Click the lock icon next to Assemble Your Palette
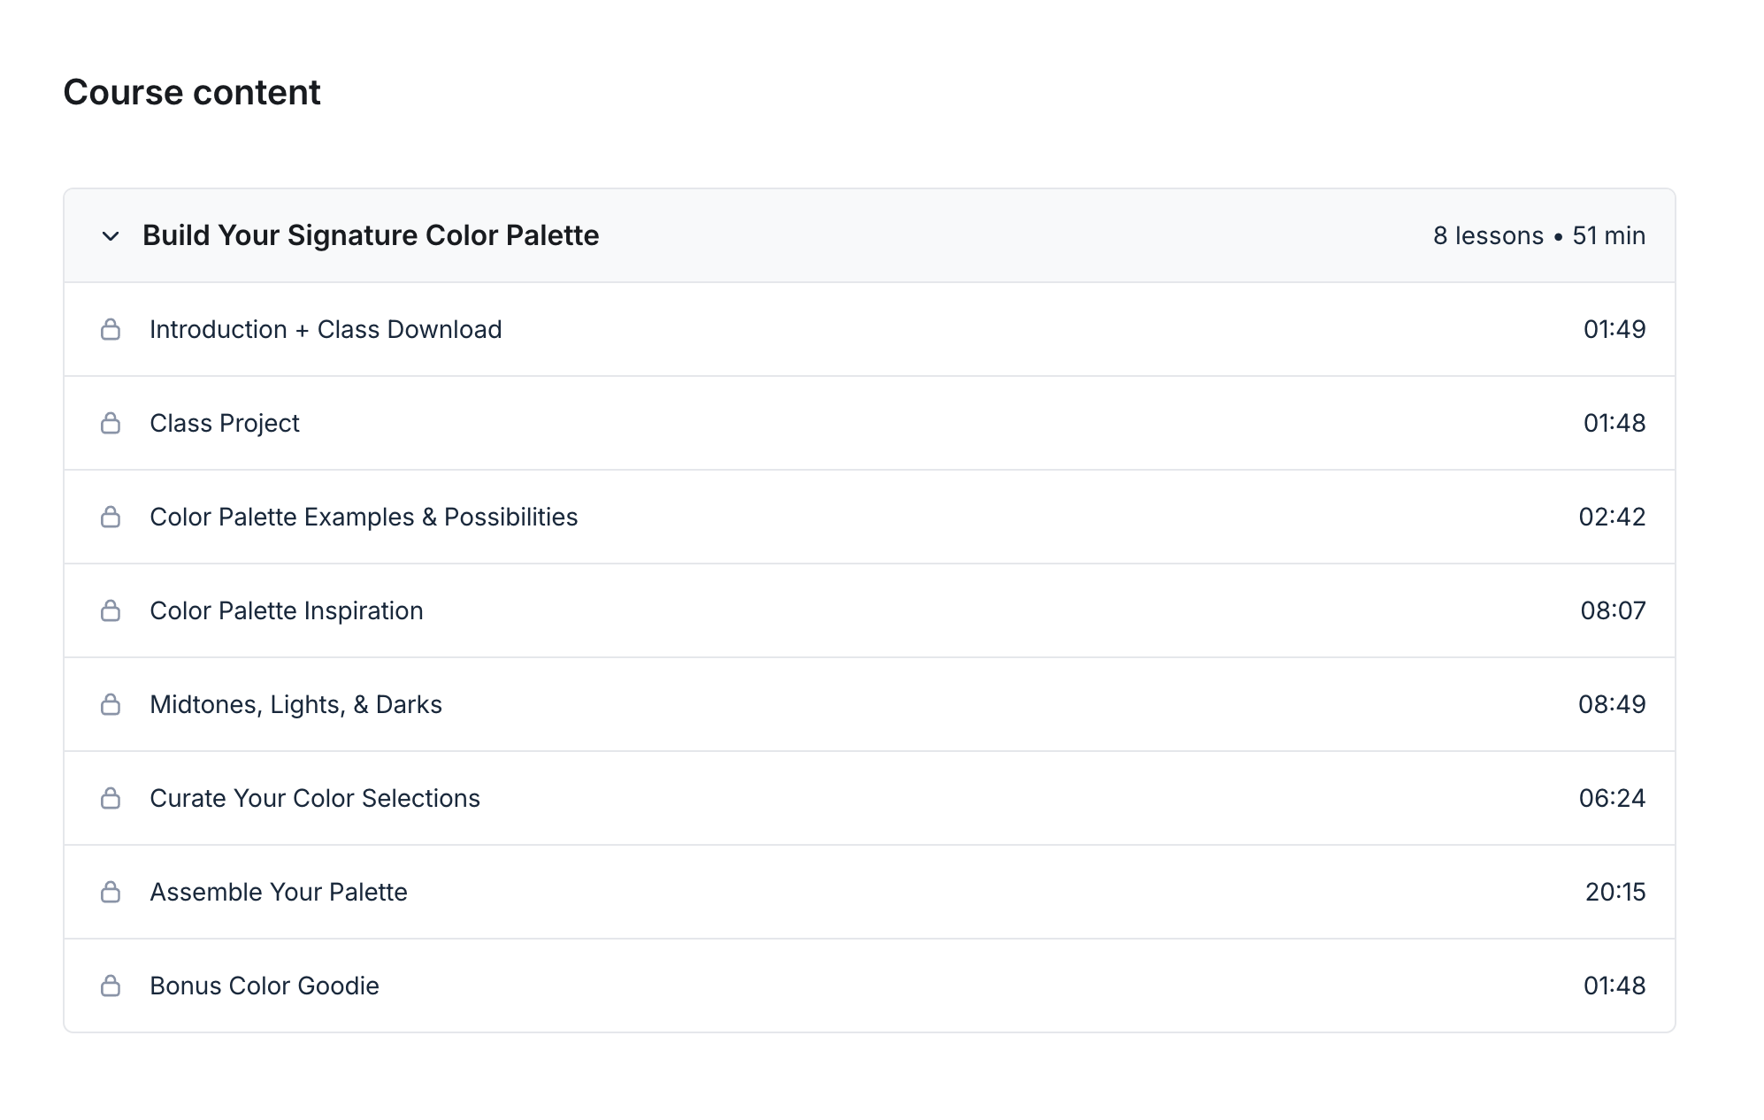Screen dimensions: 1764x1120 (111, 892)
